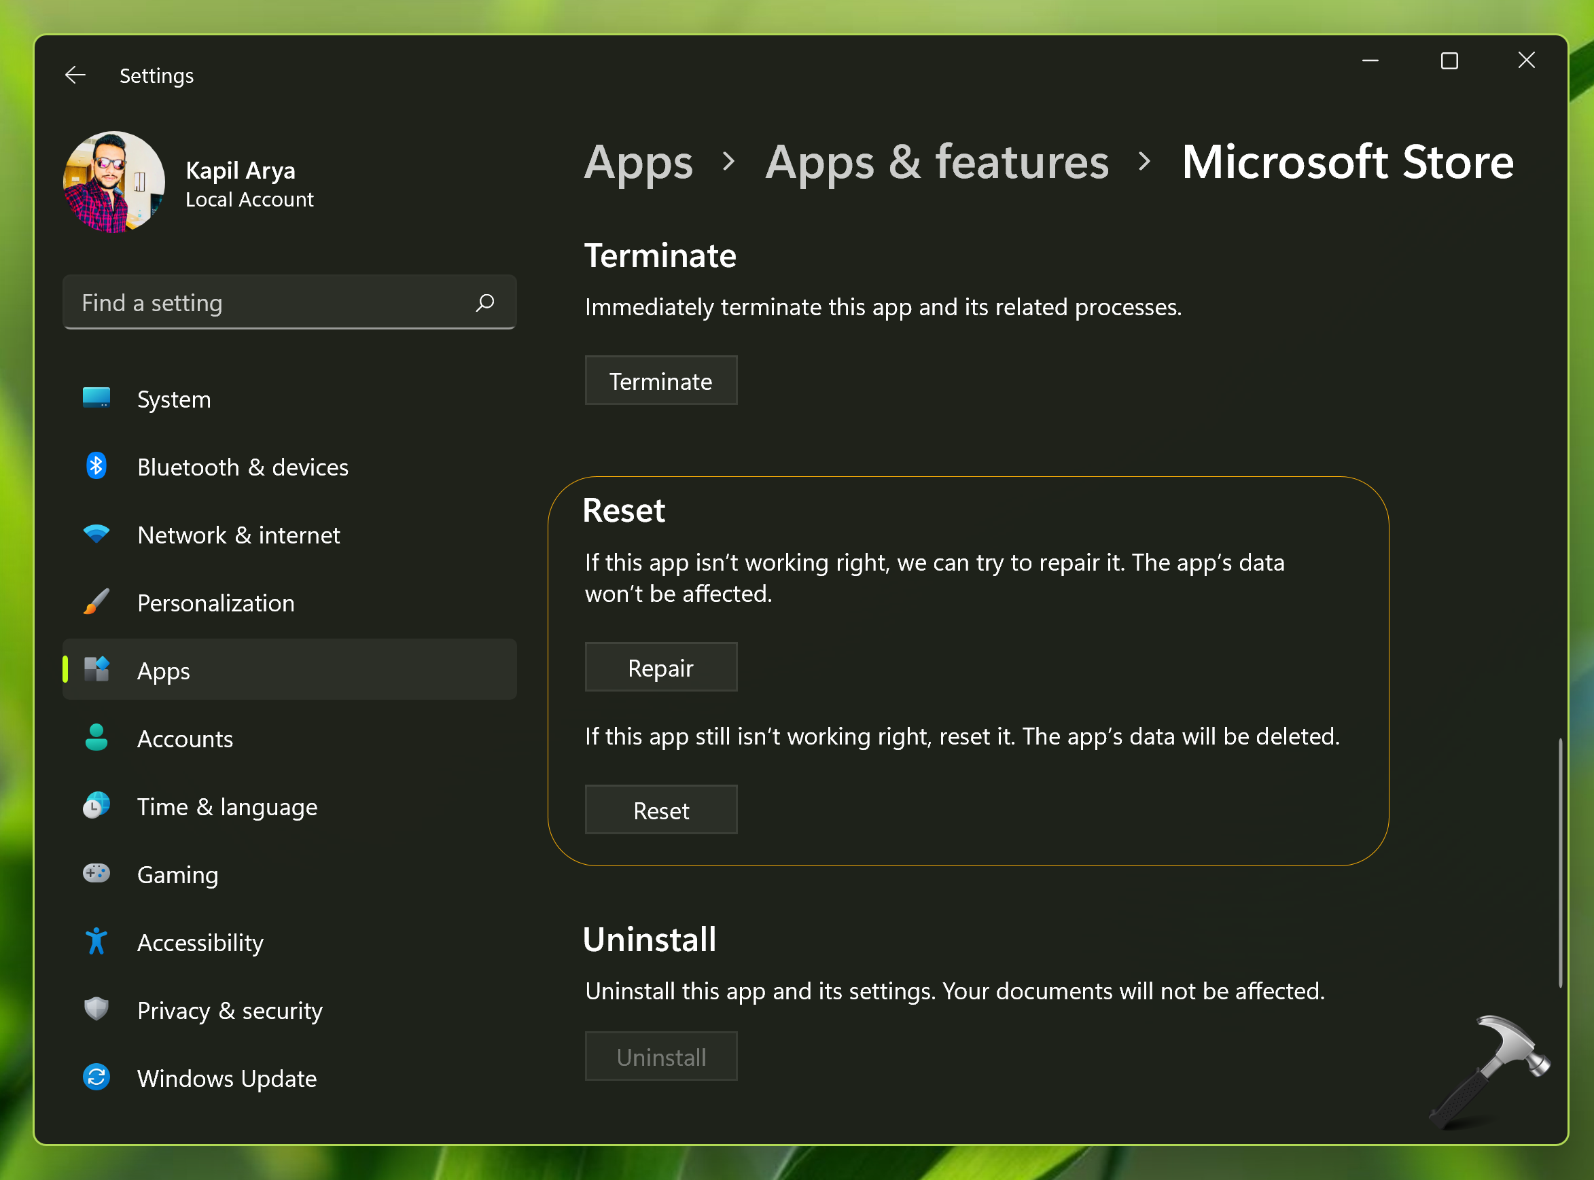
Task: Click the System monitor icon
Action: click(x=96, y=398)
